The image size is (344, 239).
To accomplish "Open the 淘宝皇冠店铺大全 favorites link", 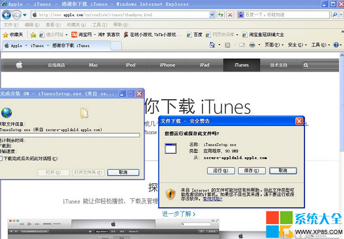I will point(263,34).
